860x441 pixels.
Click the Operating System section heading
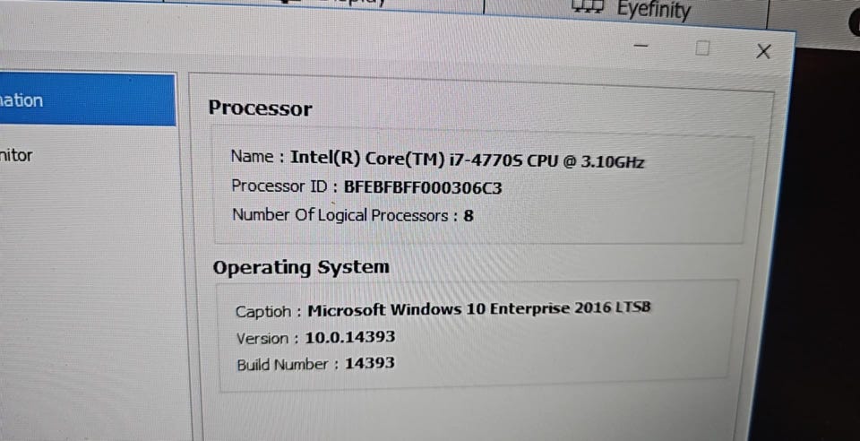tap(301, 267)
